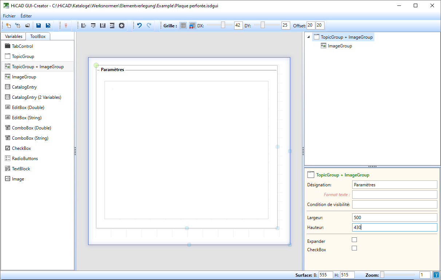The height and width of the screenshot is (280, 441).
Task: Click the Save As icon
Action: 48,26
